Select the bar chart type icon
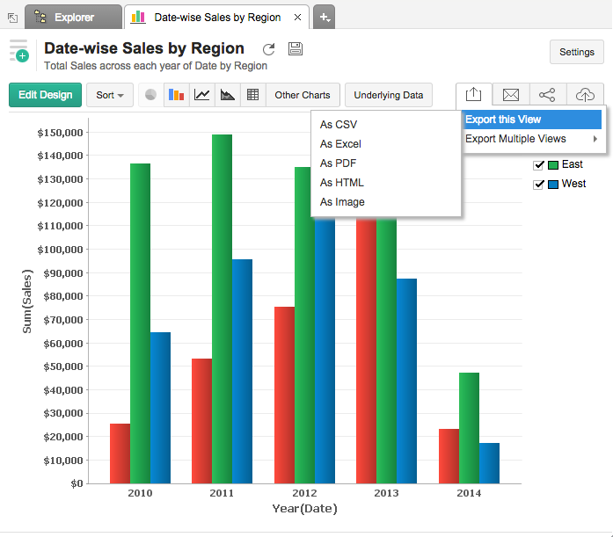This screenshot has height=537, width=613. point(177,95)
